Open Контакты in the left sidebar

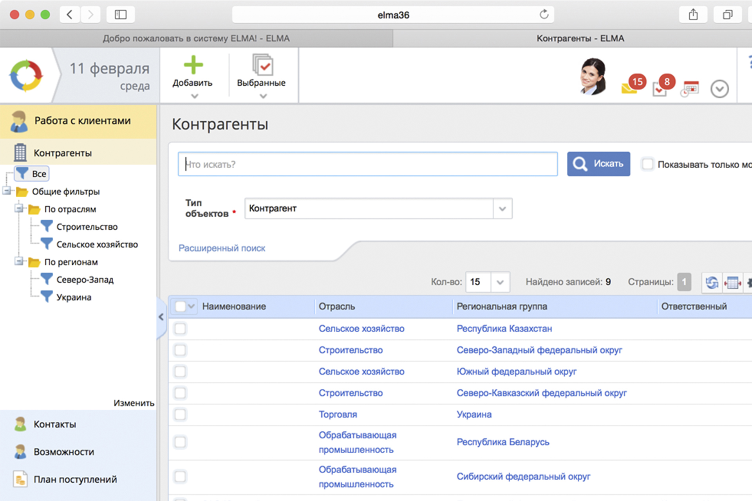(55, 424)
